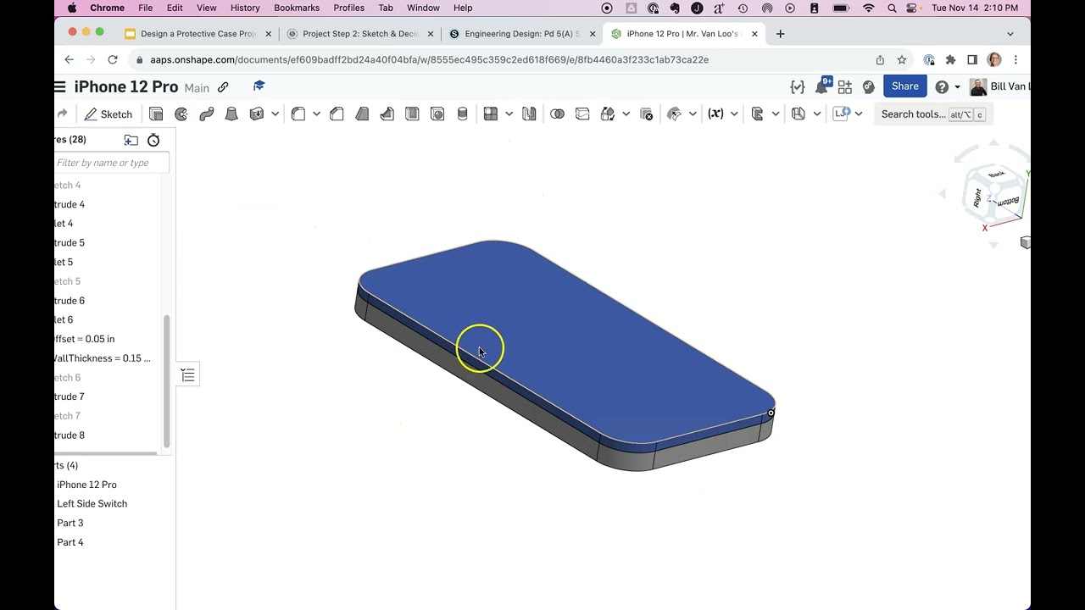Select the Chamfer tool
1085x610 pixels.
337,114
